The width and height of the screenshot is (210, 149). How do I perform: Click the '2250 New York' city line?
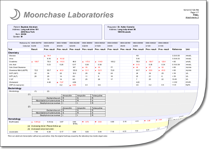[28, 32]
